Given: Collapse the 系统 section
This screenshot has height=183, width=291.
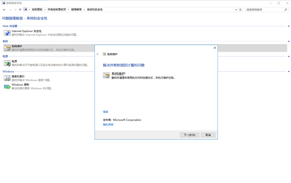Looking at the screenshot, I should pos(289,41).
